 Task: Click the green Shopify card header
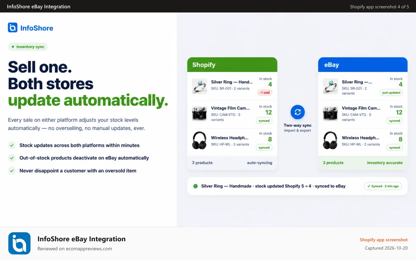point(232,65)
